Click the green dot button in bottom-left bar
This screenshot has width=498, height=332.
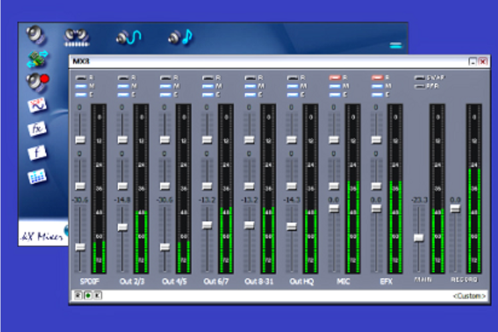coord(88,295)
